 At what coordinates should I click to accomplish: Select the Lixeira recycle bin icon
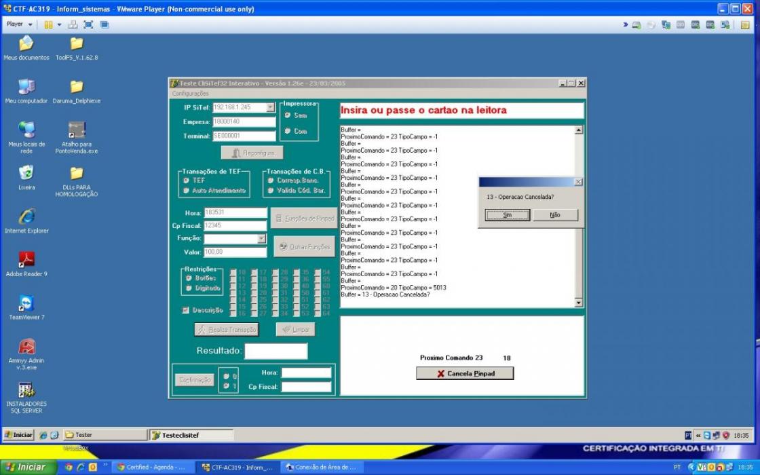point(26,177)
